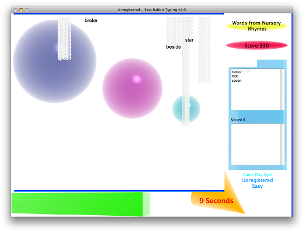Viewport: 304px width, 232px height.
Task: Select 'tick' in the typed words list
Action: [x=235, y=76]
